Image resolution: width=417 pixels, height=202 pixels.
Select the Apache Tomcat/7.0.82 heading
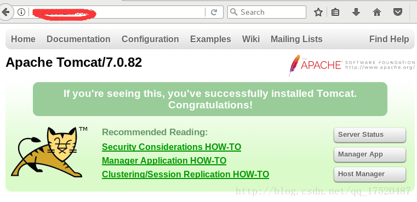pos(73,62)
